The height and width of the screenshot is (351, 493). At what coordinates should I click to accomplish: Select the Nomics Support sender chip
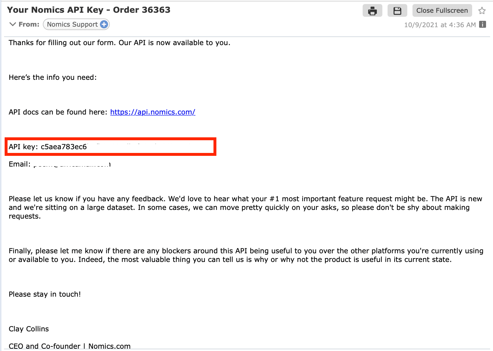click(x=76, y=24)
